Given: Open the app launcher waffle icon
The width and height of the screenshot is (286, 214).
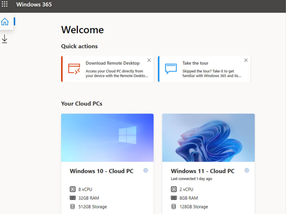Looking at the screenshot, I should pyautogui.click(x=4, y=4).
